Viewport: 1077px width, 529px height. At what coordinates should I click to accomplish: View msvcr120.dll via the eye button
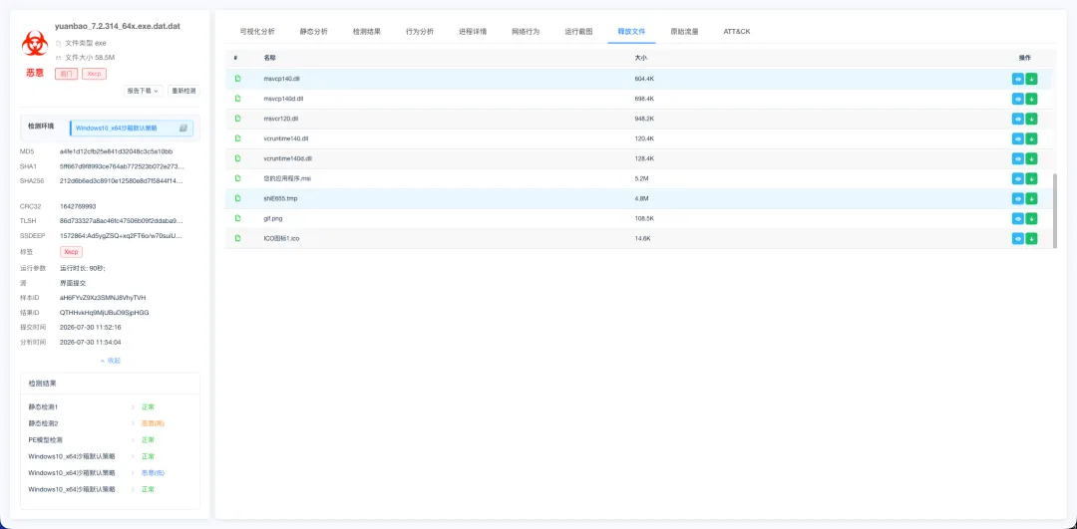[1018, 119]
